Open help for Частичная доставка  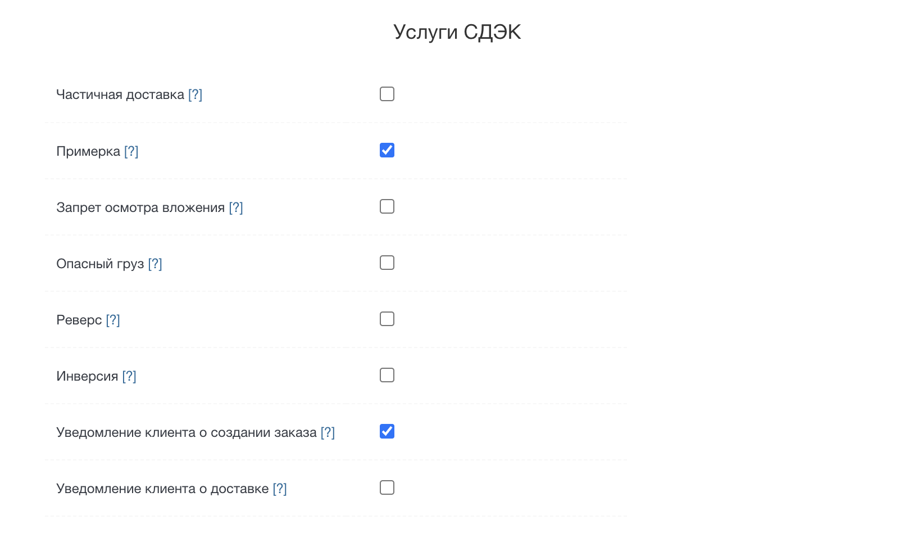tap(196, 94)
